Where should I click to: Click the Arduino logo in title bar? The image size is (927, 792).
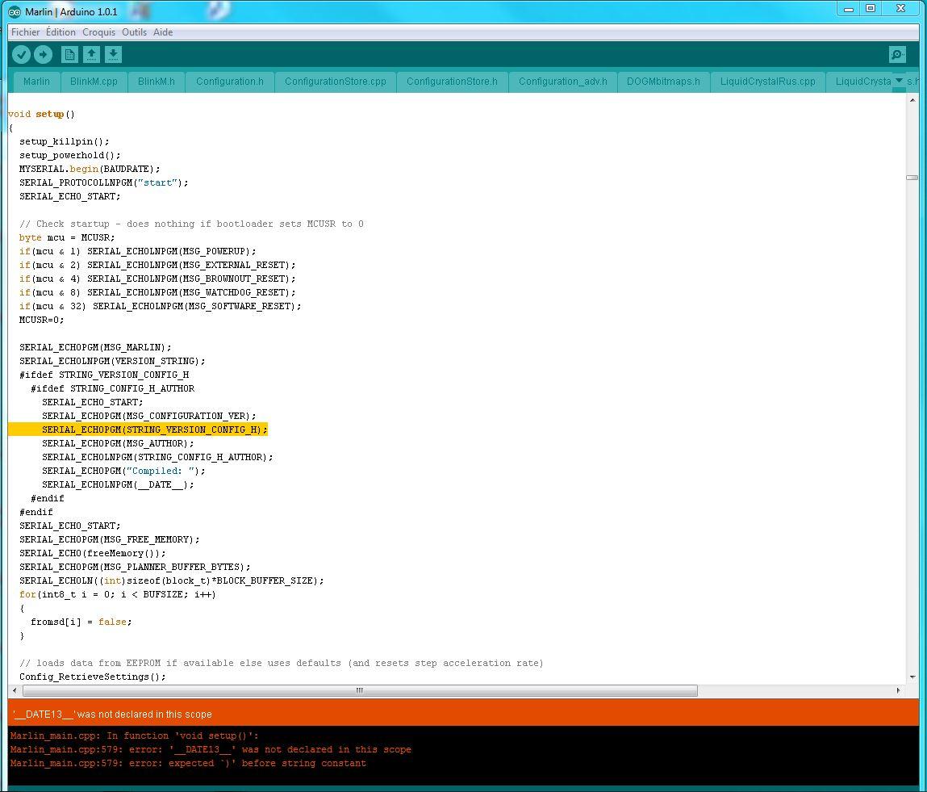15,12
